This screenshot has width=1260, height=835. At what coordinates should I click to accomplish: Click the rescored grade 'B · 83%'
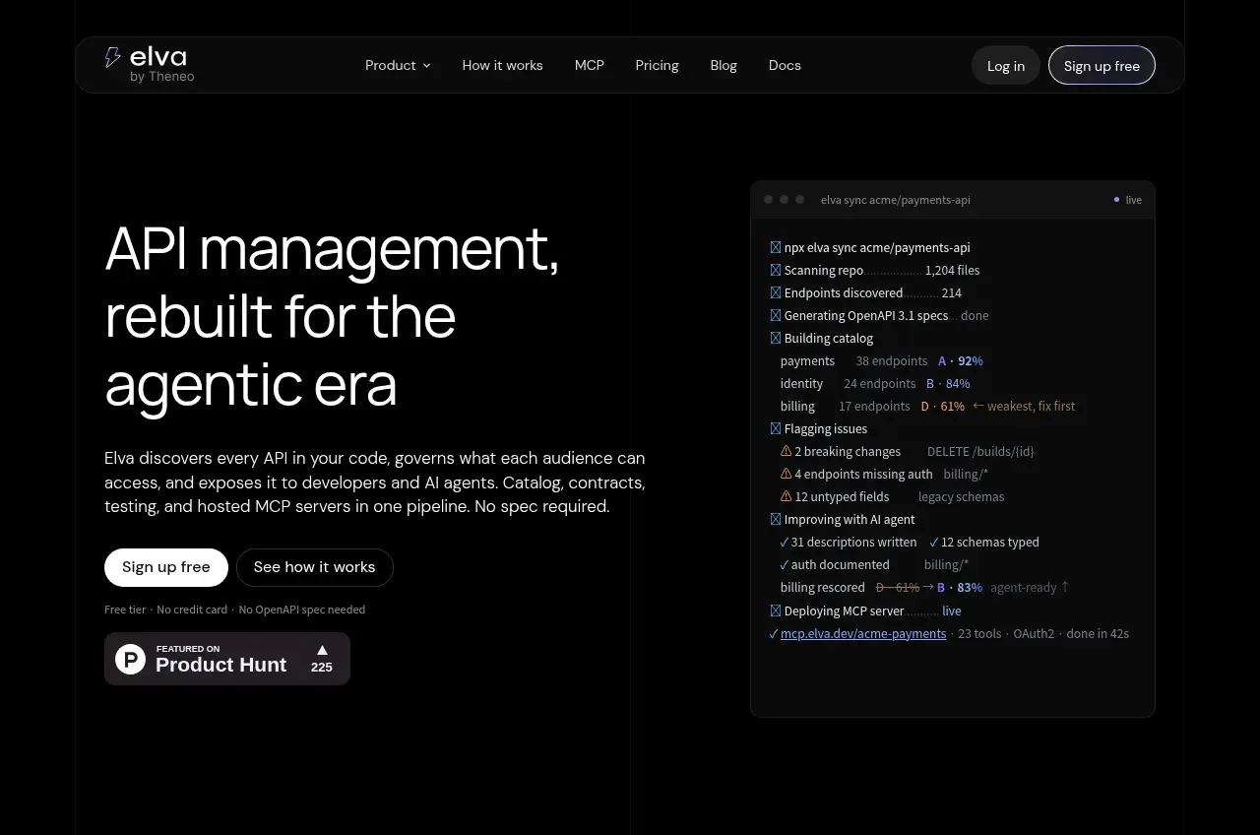tap(960, 588)
